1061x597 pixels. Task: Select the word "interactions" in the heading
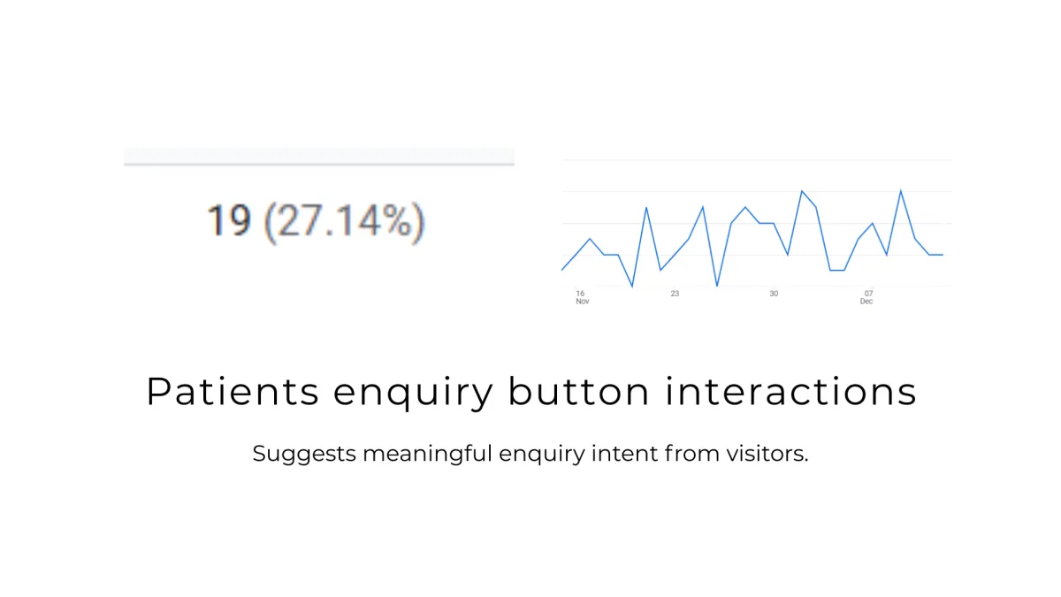[x=791, y=392]
